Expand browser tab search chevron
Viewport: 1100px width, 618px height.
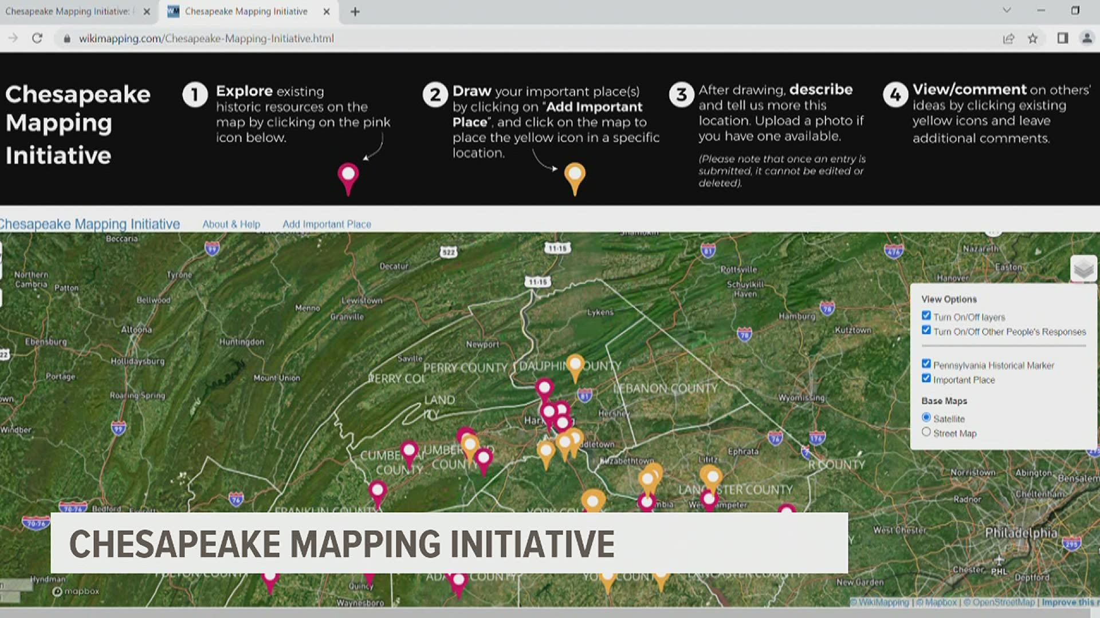[1007, 10]
